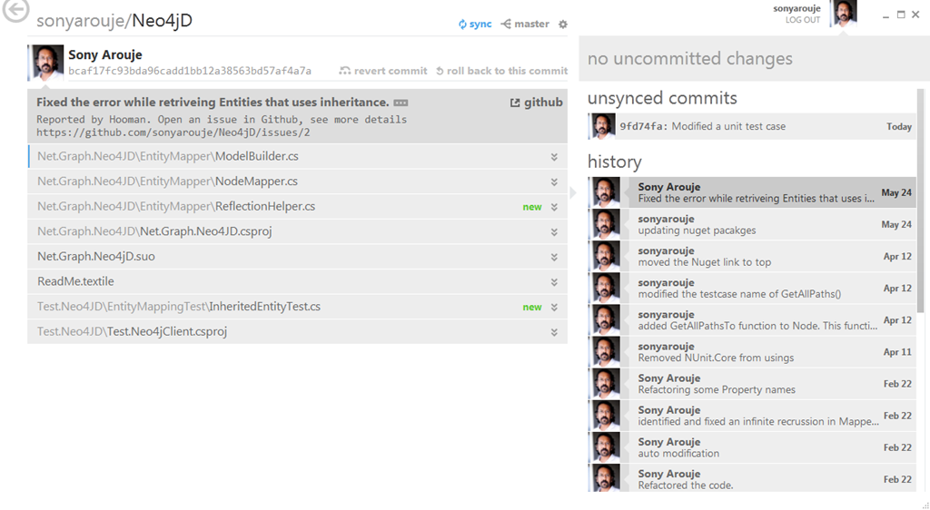Open commit on github
This screenshot has width=930, height=510.
[537, 103]
